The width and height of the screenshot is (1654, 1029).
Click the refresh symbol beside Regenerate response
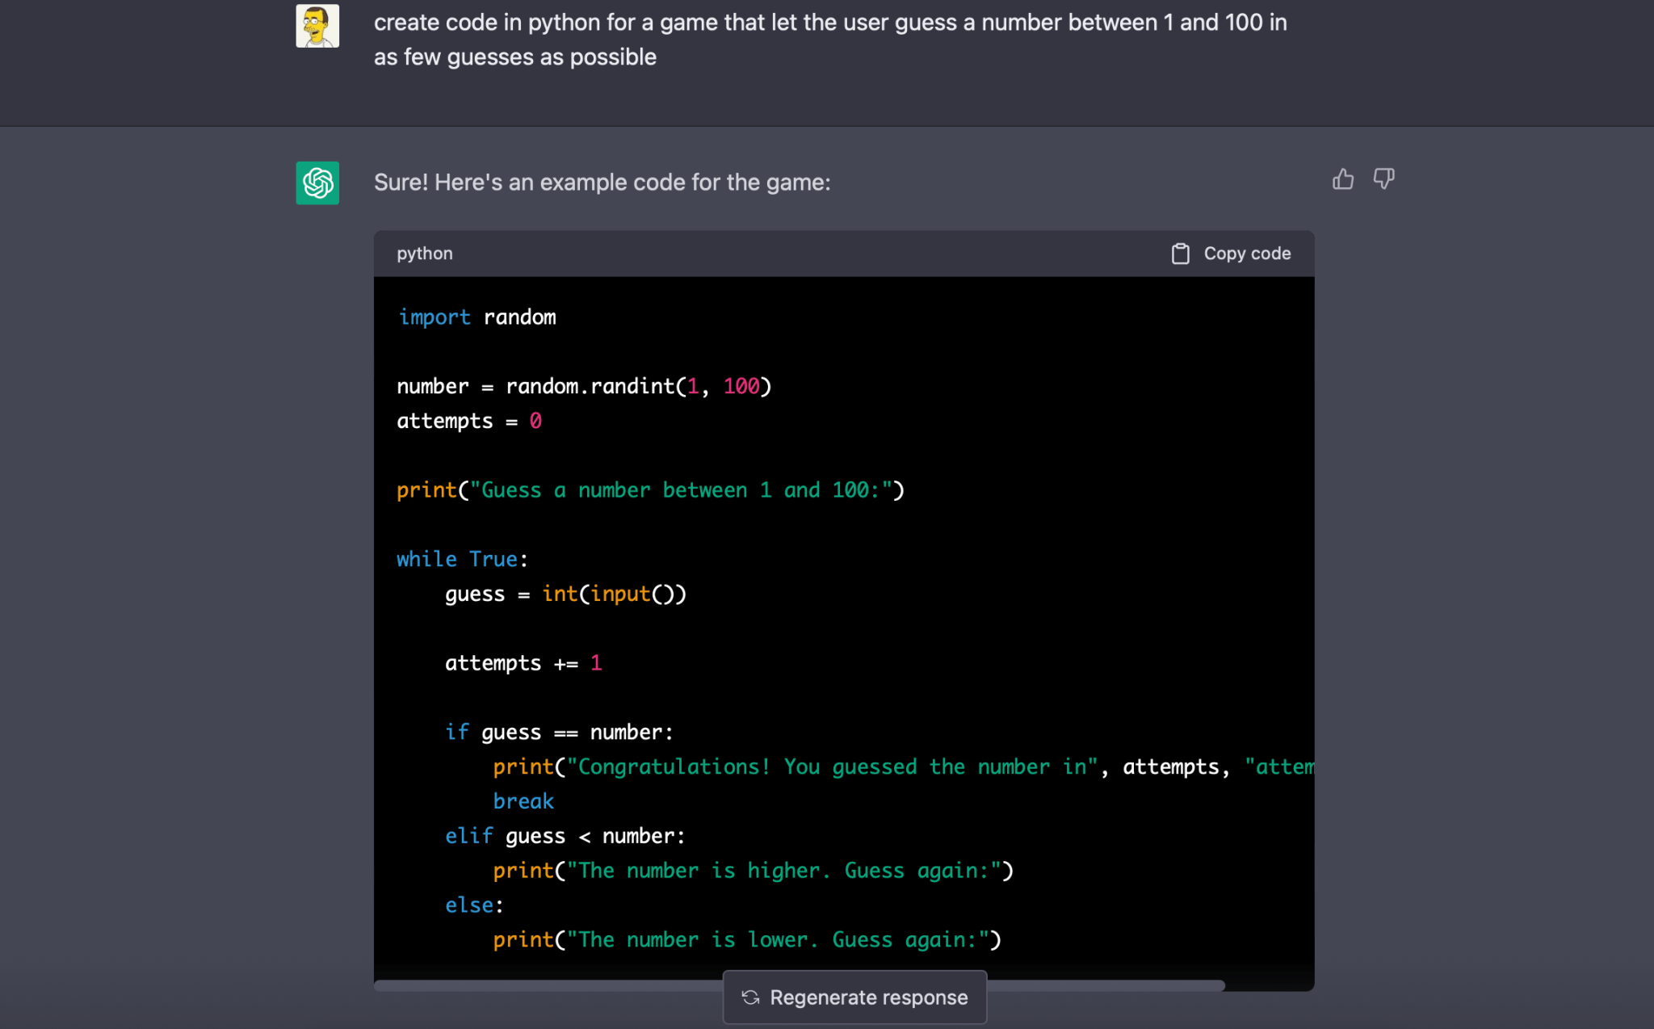(750, 997)
